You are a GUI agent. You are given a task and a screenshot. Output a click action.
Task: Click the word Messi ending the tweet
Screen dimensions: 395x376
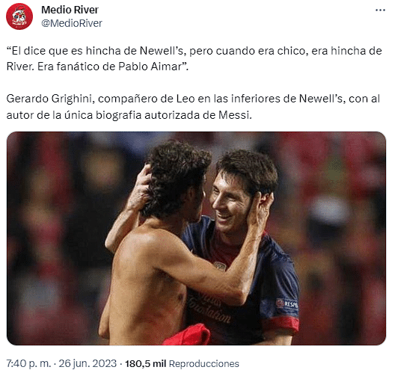click(x=234, y=115)
